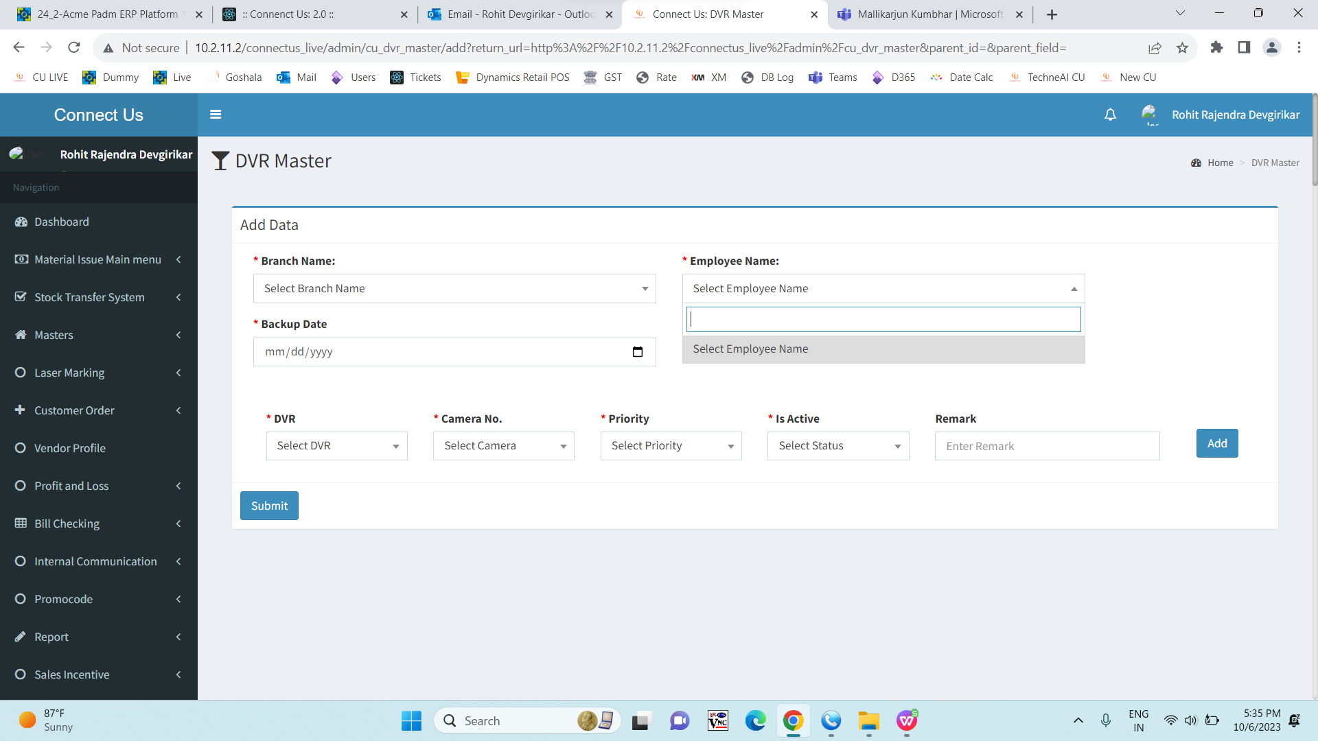
Task: Click the Windows taskbar Search box
Action: 527,721
